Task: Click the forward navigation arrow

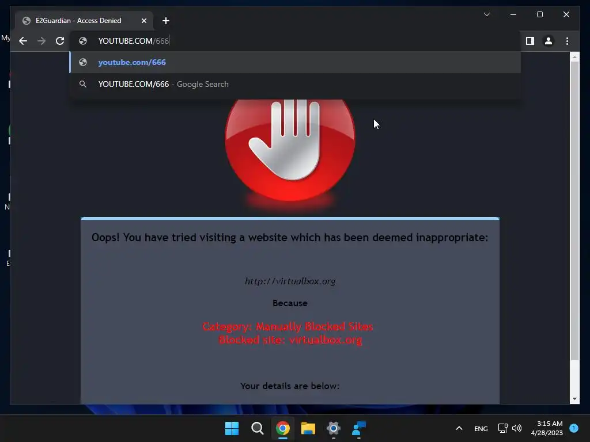Action: pos(41,41)
